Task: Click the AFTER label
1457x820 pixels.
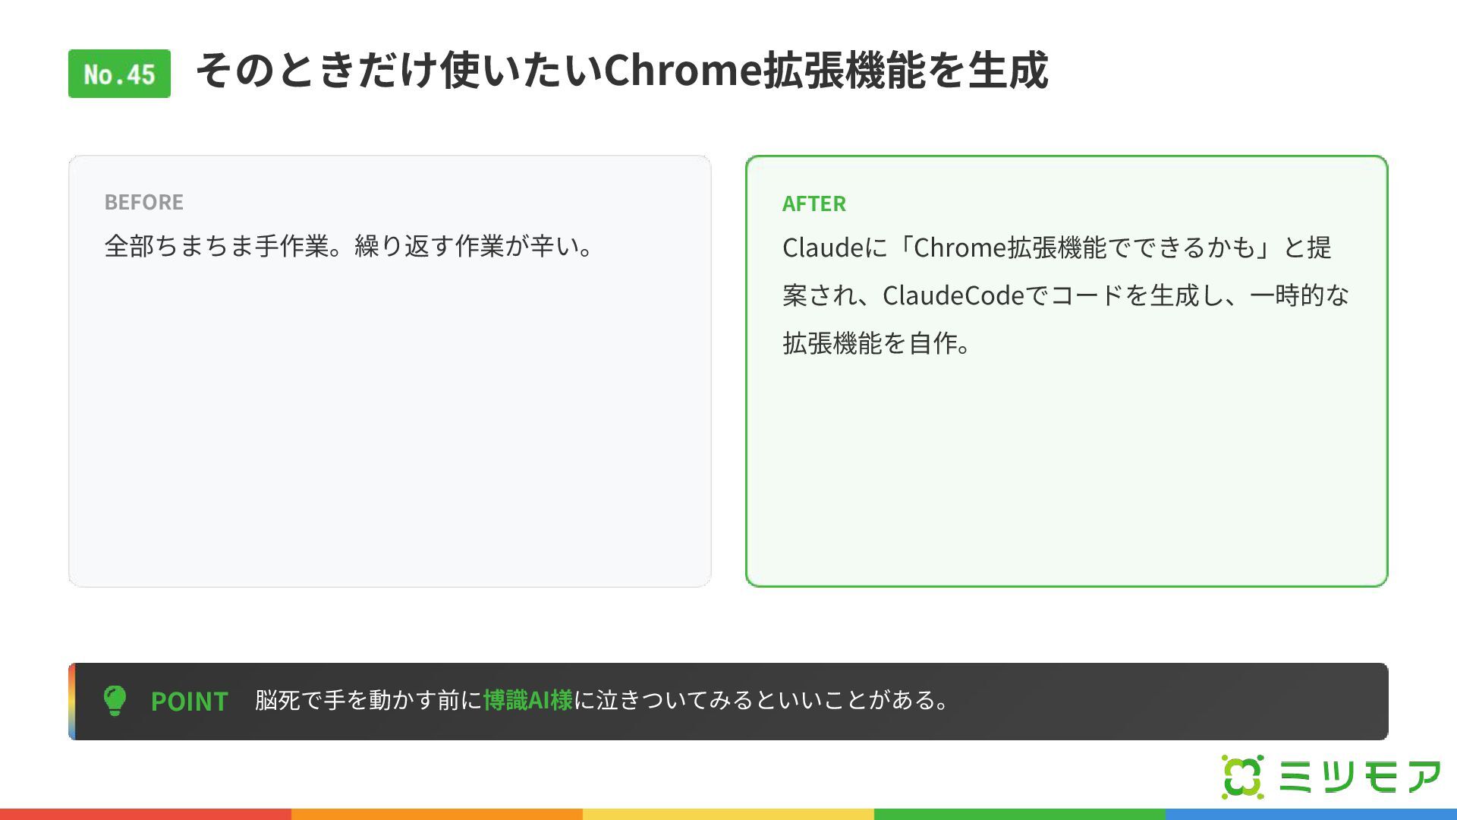Action: (813, 203)
